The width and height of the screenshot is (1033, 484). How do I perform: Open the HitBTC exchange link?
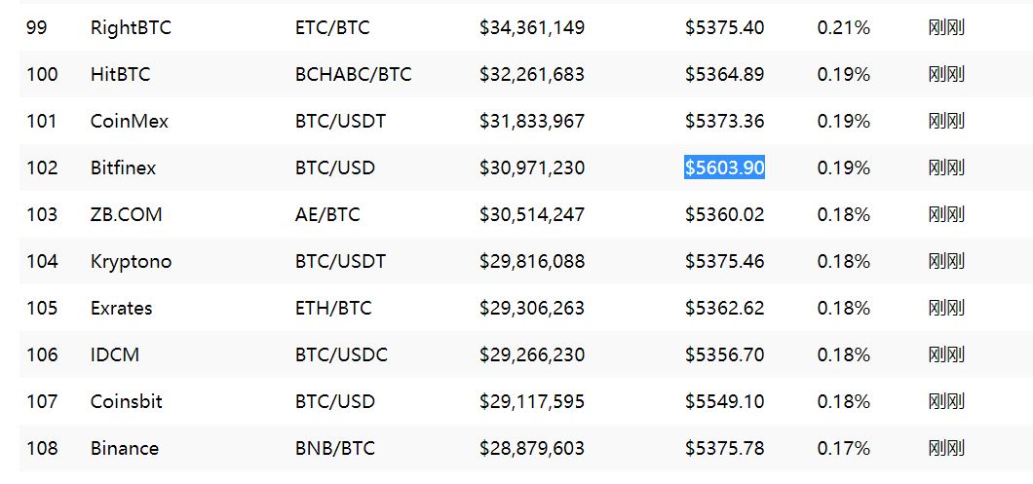coord(120,74)
